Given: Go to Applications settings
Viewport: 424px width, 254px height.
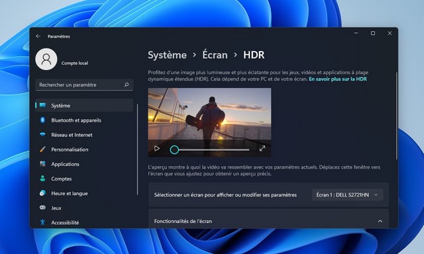Looking at the screenshot, I should 84,164.
